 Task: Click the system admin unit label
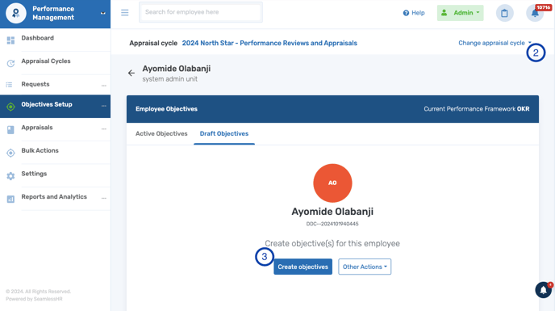[x=170, y=79]
